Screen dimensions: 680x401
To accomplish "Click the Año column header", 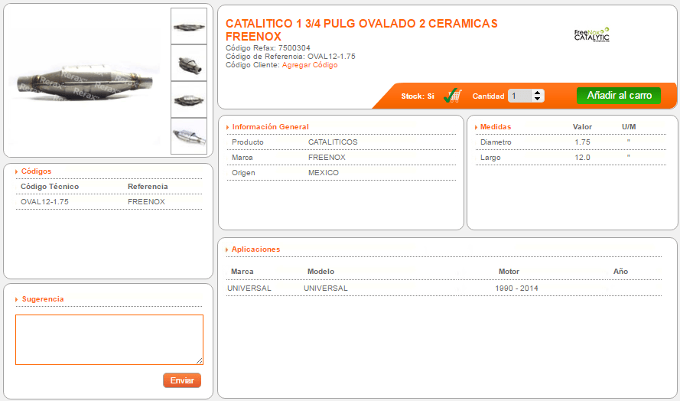I will pos(620,272).
